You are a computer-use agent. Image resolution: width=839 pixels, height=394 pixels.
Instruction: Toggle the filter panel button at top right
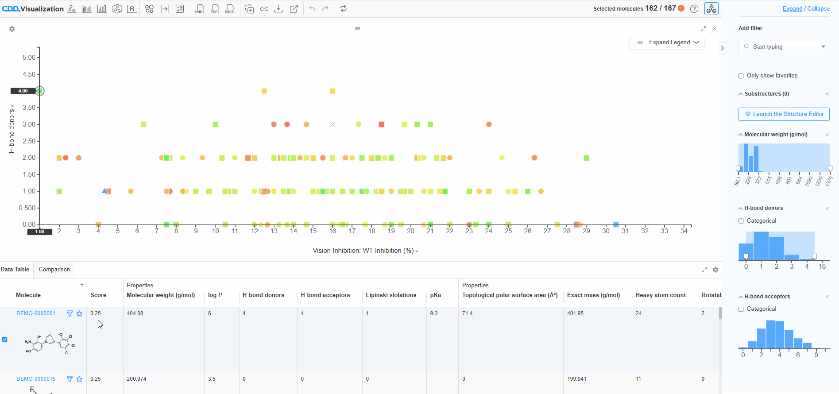[711, 8]
